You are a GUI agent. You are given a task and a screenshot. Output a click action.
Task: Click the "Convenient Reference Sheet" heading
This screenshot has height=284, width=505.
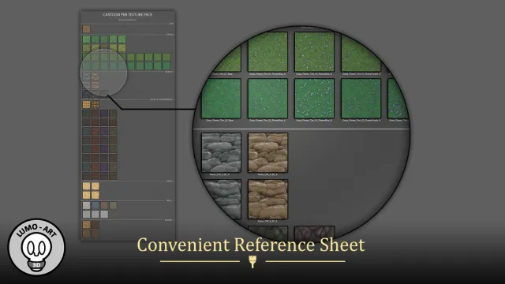pos(251,245)
